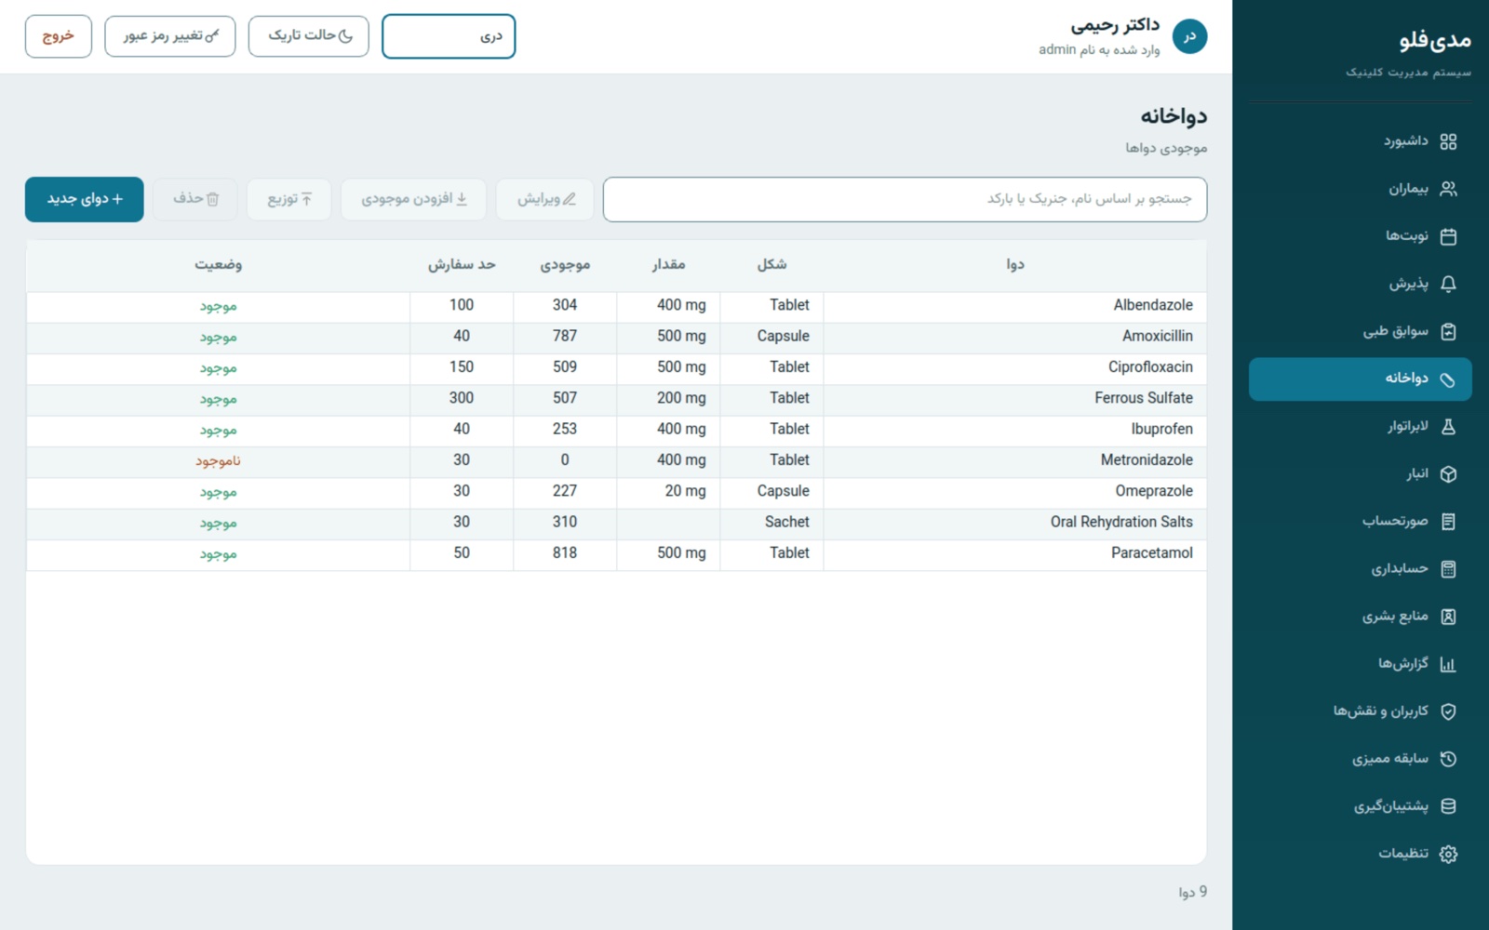Click the Backup database icon in sidebar
This screenshot has height=930, width=1489.
click(x=1448, y=806)
